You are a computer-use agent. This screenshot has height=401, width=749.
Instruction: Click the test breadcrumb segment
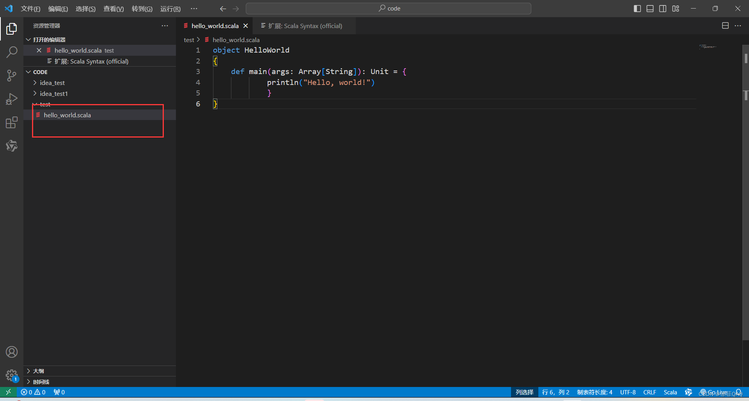pyautogui.click(x=189, y=40)
